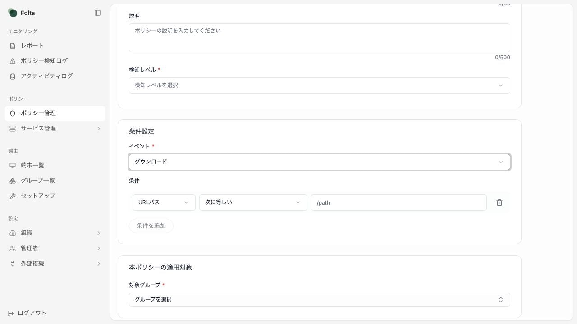Open the イベント dropdown showing ダウンロード
Screen dimensions: 577x324
[320, 162]
